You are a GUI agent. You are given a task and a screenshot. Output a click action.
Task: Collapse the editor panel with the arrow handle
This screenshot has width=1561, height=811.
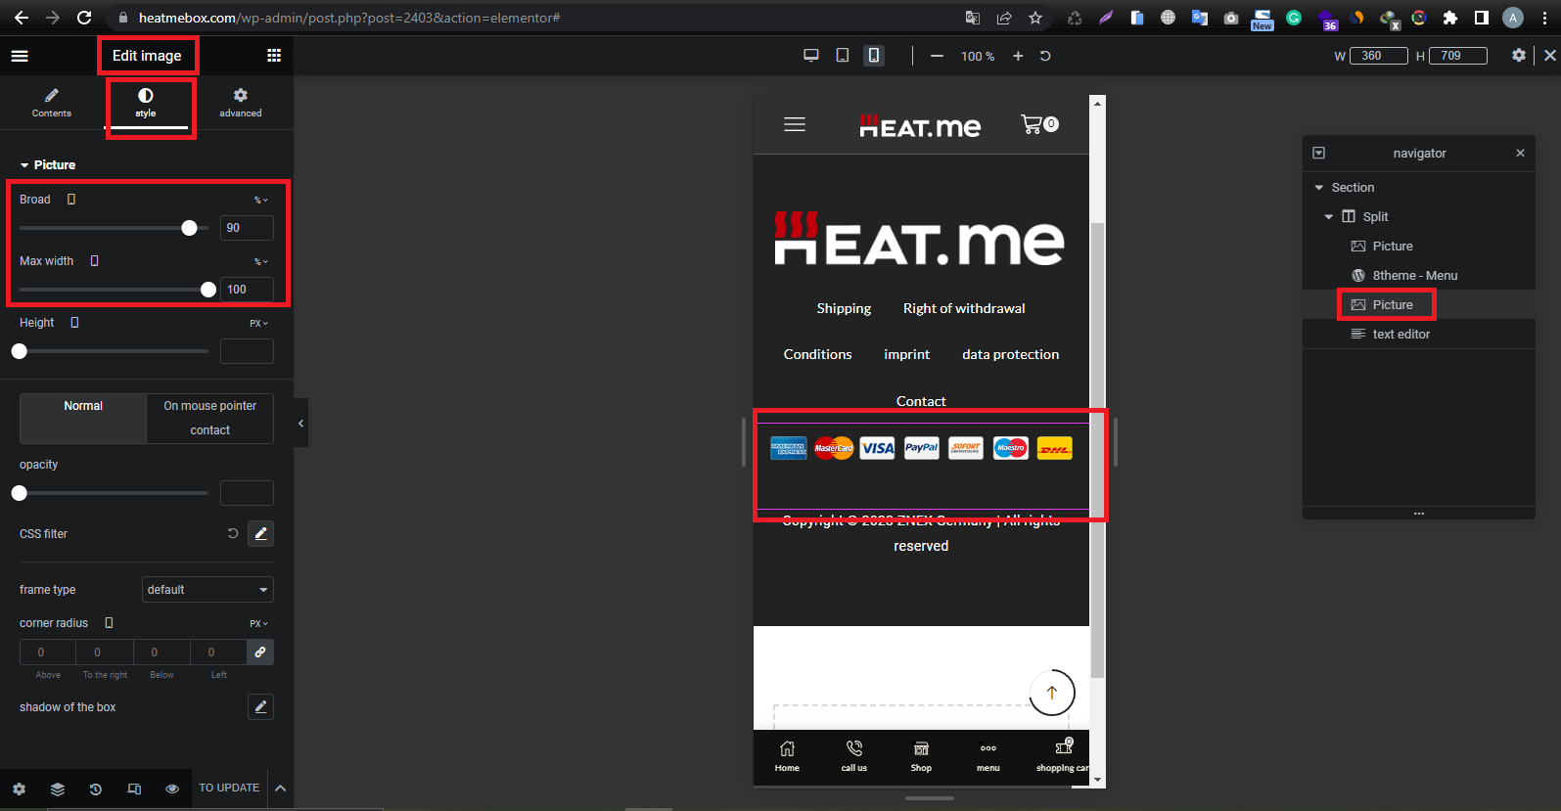[301, 424]
